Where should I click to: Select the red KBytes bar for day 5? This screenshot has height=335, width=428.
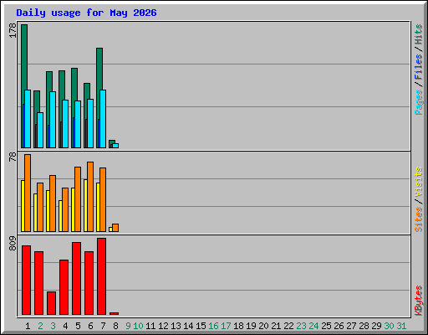click(x=76, y=279)
